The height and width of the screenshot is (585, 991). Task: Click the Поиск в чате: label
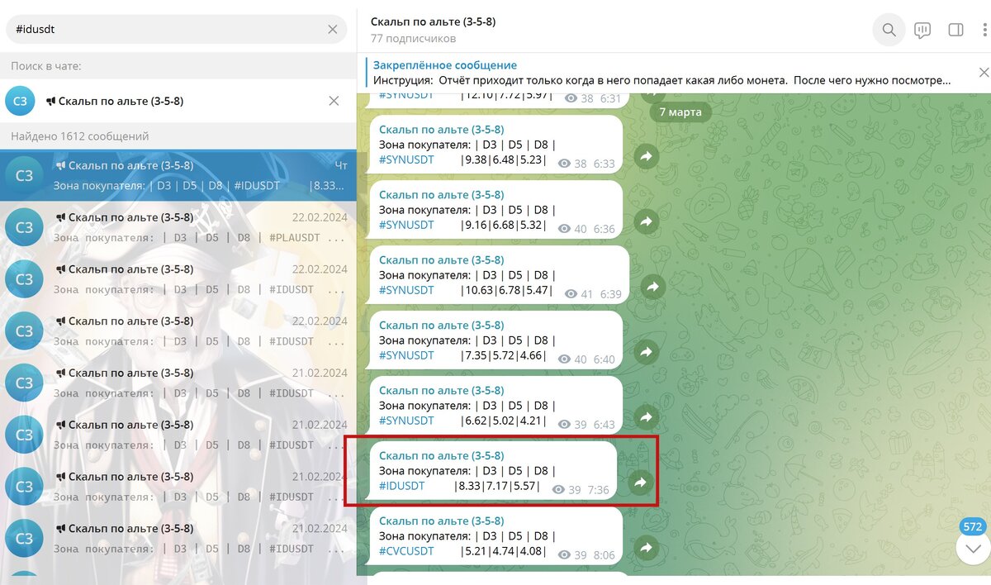point(46,66)
